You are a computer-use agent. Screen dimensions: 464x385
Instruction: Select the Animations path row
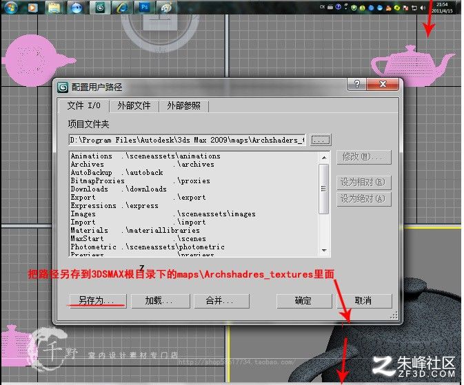click(194, 156)
